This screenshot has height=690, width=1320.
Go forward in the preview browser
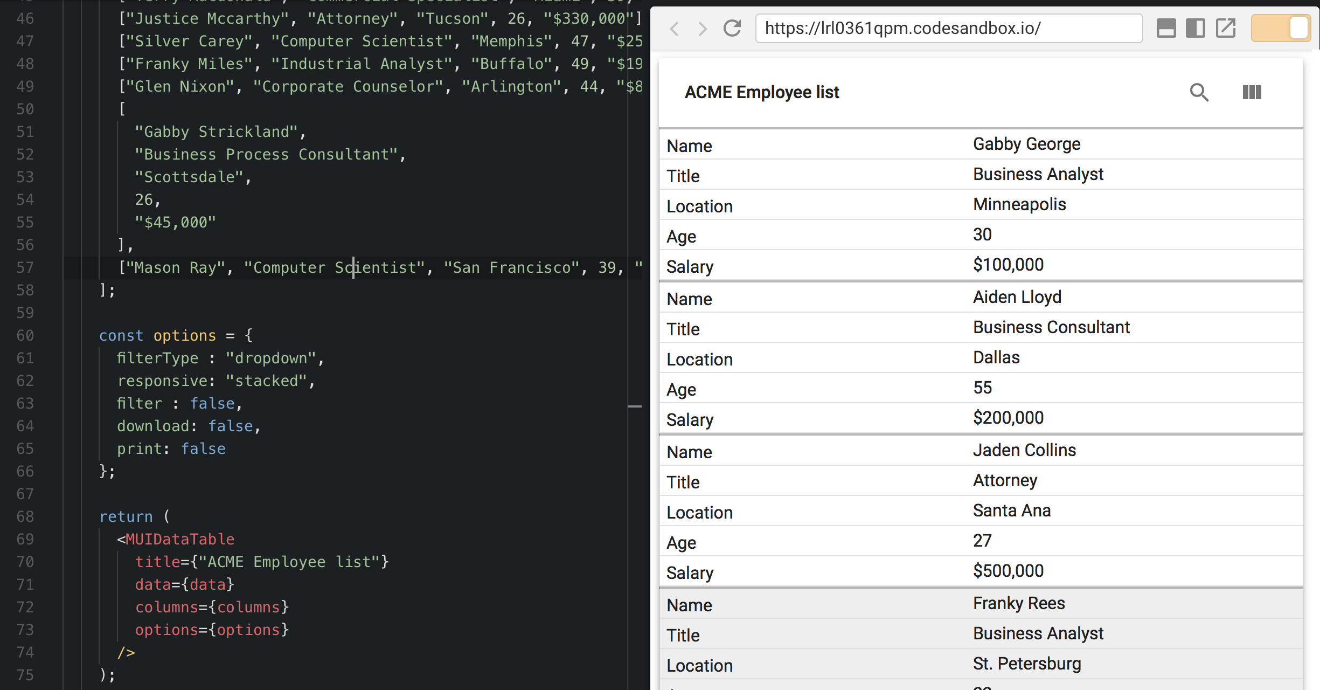coord(702,29)
